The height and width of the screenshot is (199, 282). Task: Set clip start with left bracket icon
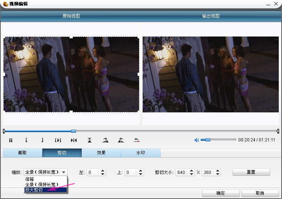[x=27, y=140]
